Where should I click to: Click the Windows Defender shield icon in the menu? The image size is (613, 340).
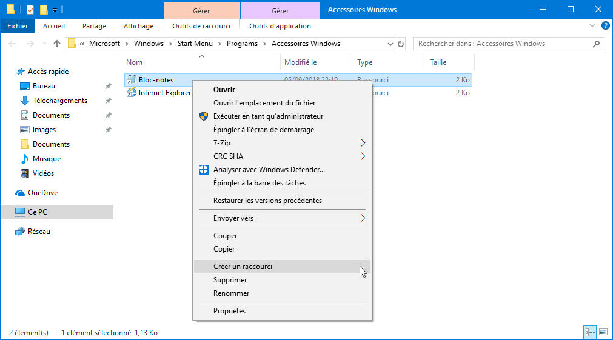point(204,170)
